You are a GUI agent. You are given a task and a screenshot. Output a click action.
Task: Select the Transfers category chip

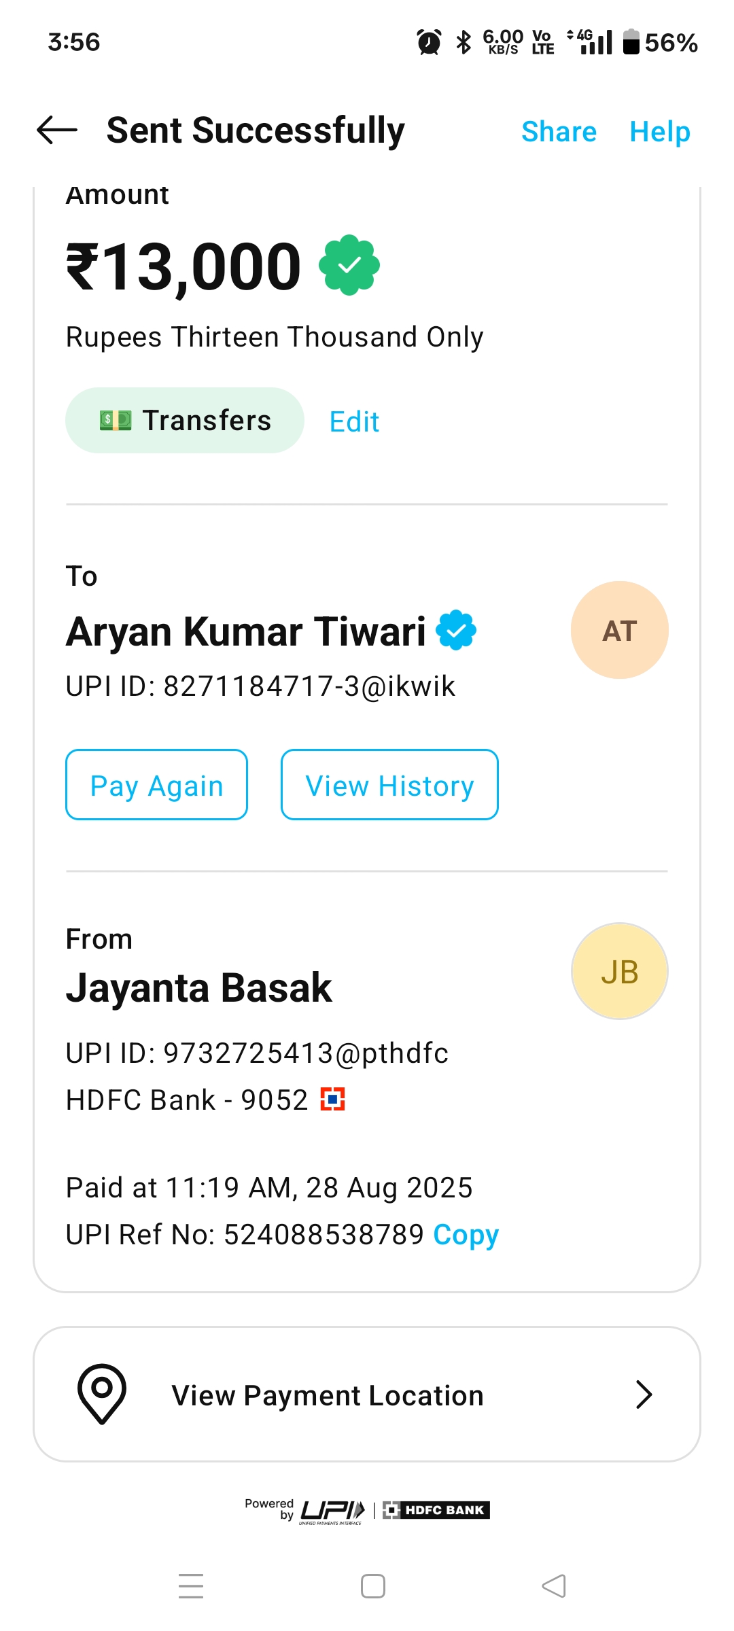click(185, 421)
